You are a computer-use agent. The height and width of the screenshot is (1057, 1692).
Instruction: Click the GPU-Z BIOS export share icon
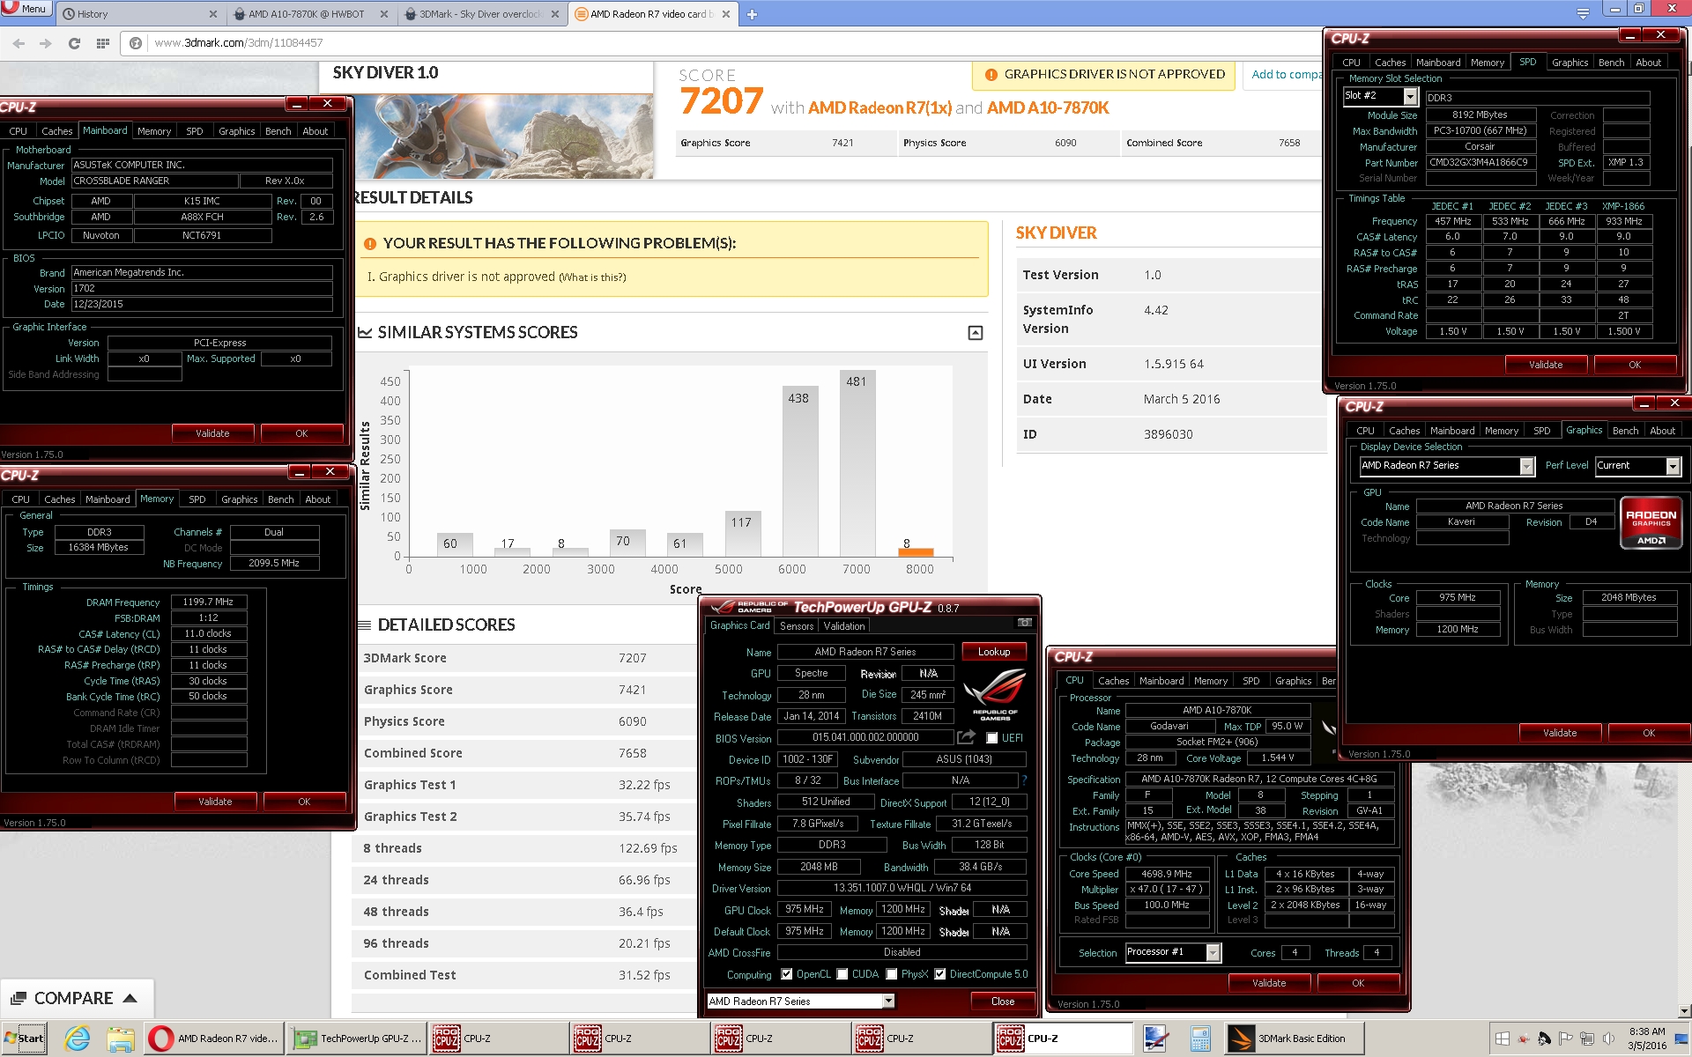tap(966, 737)
